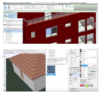Activate the Move tool with four arrows

point(26,8)
